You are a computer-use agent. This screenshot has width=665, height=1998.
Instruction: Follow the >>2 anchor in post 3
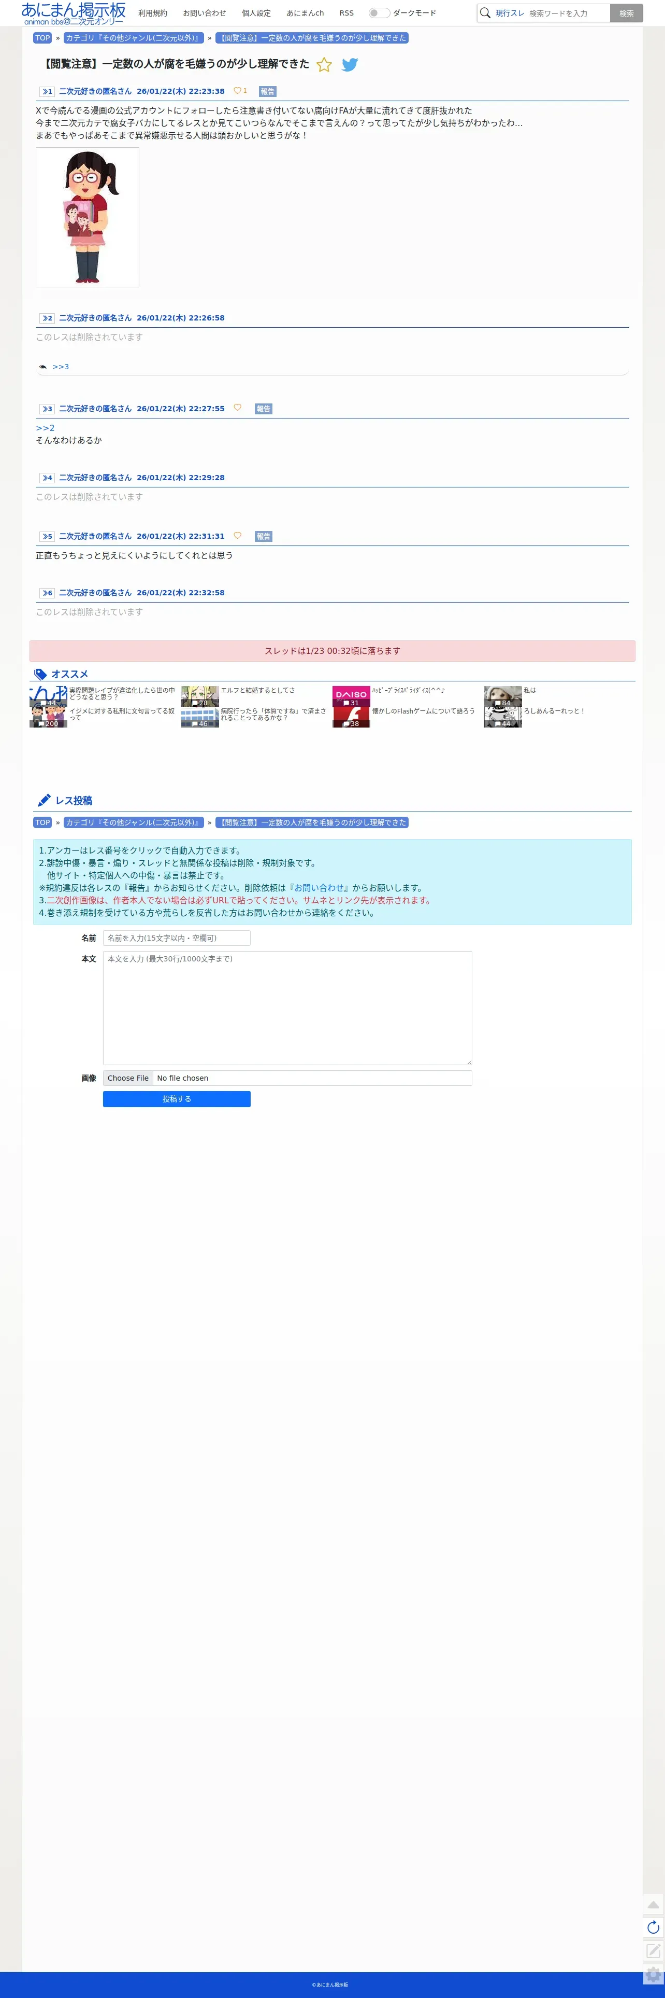coord(45,428)
